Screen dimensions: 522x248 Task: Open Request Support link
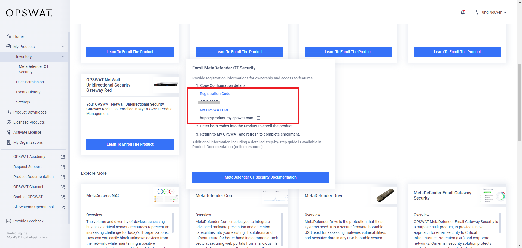point(28,167)
